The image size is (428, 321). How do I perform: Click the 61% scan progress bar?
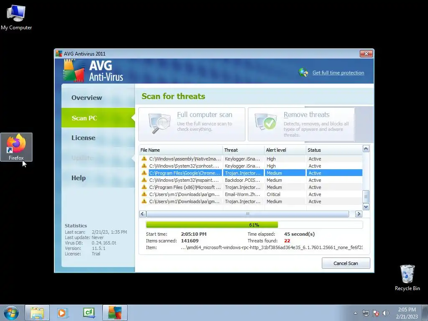tap(254, 224)
